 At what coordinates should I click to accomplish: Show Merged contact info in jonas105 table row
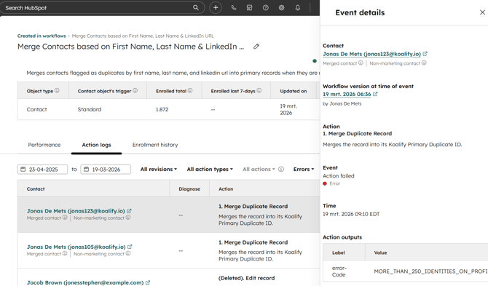(65, 254)
